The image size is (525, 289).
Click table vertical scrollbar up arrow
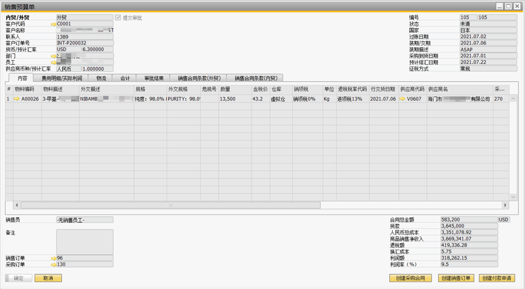513,98
